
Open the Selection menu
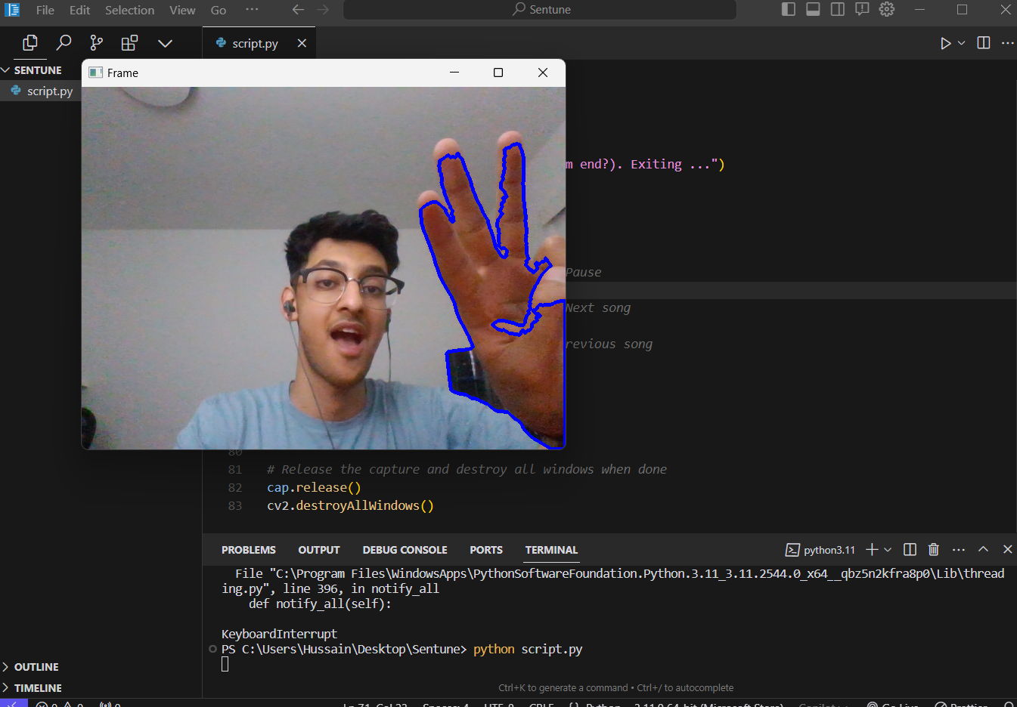tap(129, 10)
